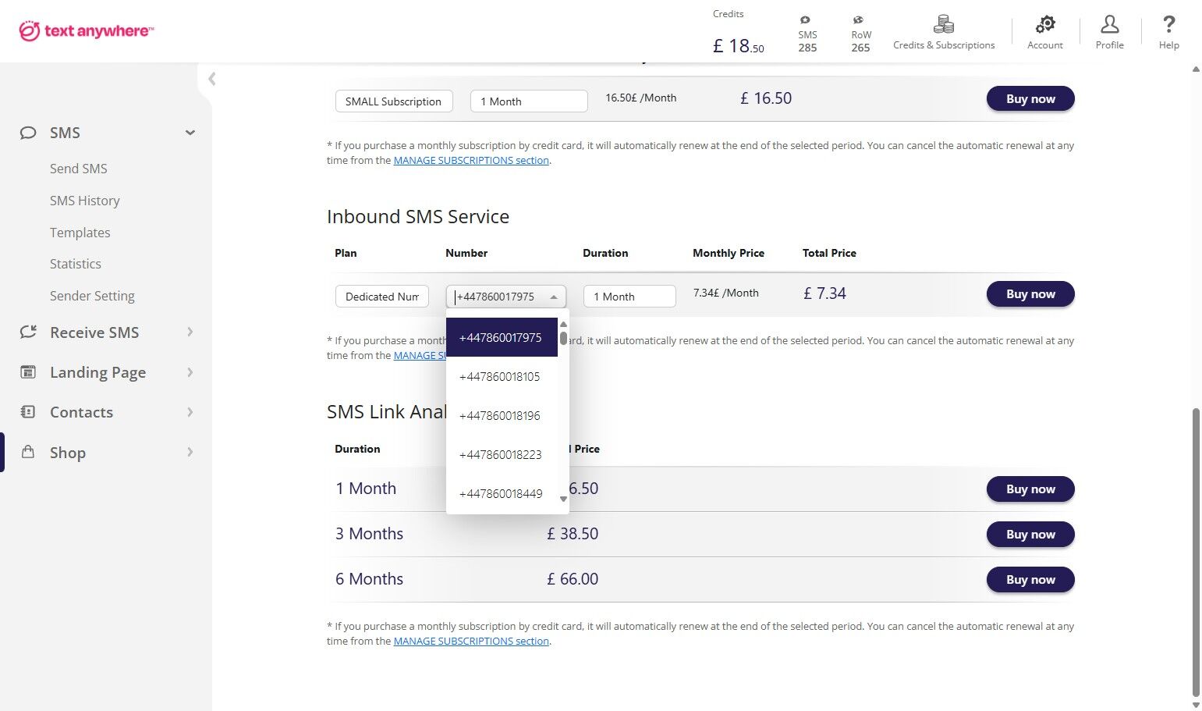
Task: Open the Profile user icon
Action: click(x=1109, y=26)
